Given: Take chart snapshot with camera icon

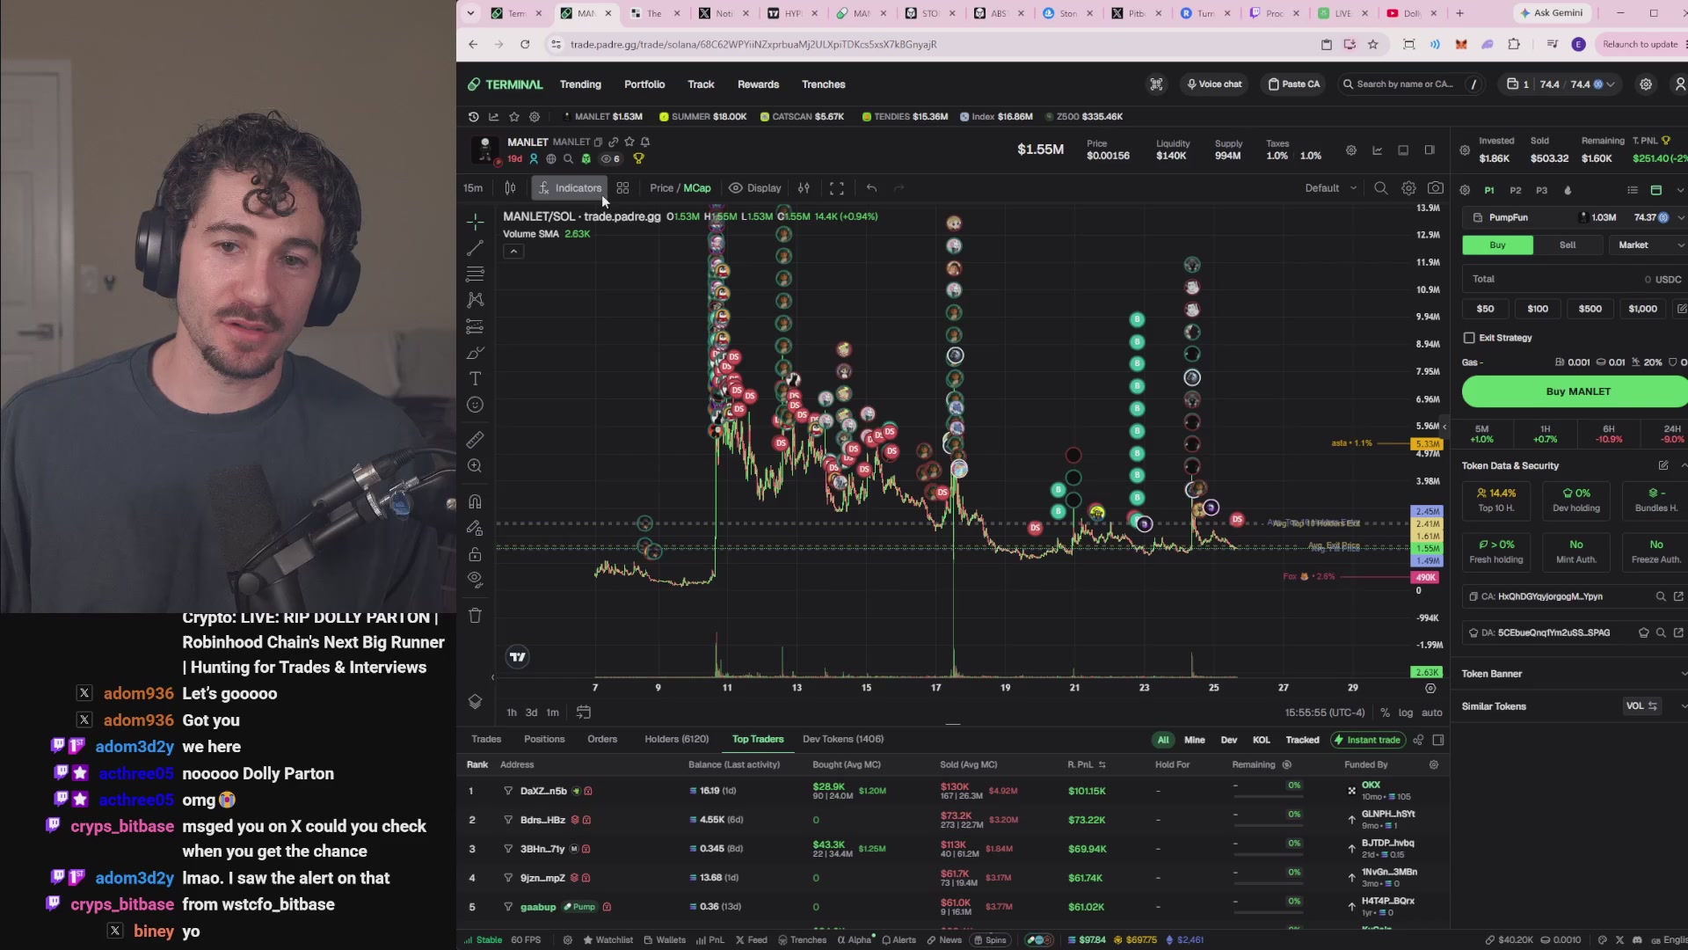Looking at the screenshot, I should point(1435,188).
